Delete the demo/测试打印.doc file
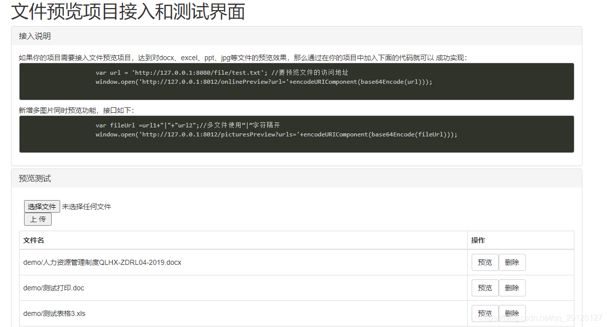The height and width of the screenshot is (327, 607). [x=512, y=288]
